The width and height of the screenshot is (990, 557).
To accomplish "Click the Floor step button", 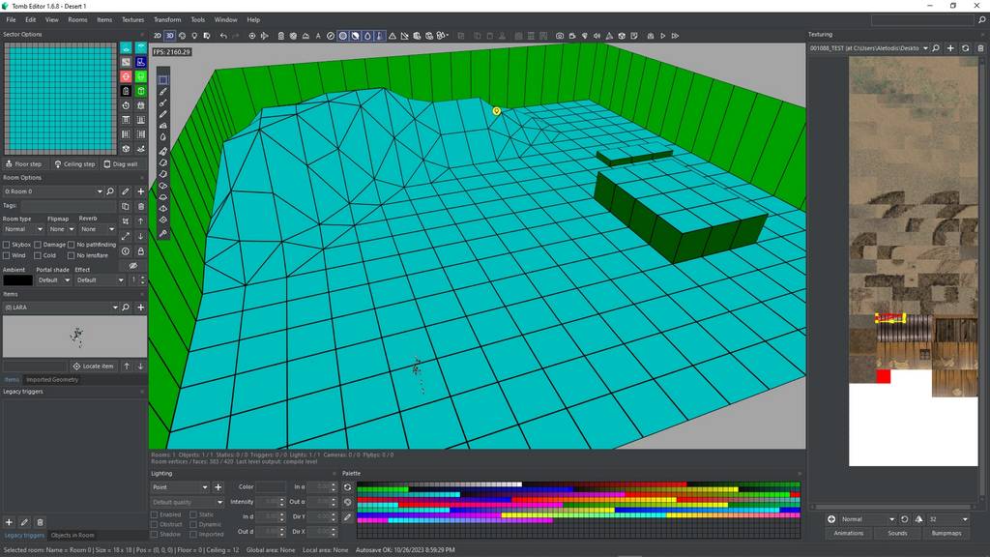I will (x=25, y=164).
